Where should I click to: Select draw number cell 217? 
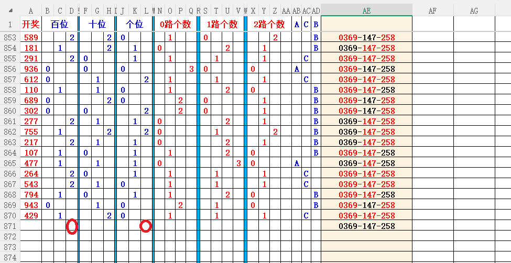click(x=31, y=142)
